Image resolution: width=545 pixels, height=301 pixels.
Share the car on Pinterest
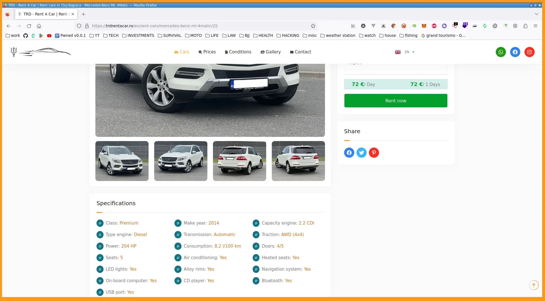point(374,153)
